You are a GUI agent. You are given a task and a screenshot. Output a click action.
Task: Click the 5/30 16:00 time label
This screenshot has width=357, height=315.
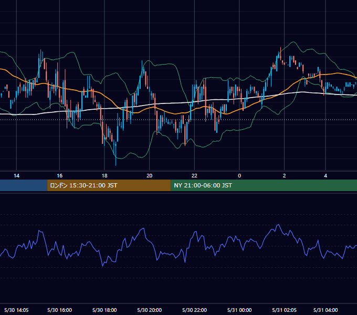[59, 310]
